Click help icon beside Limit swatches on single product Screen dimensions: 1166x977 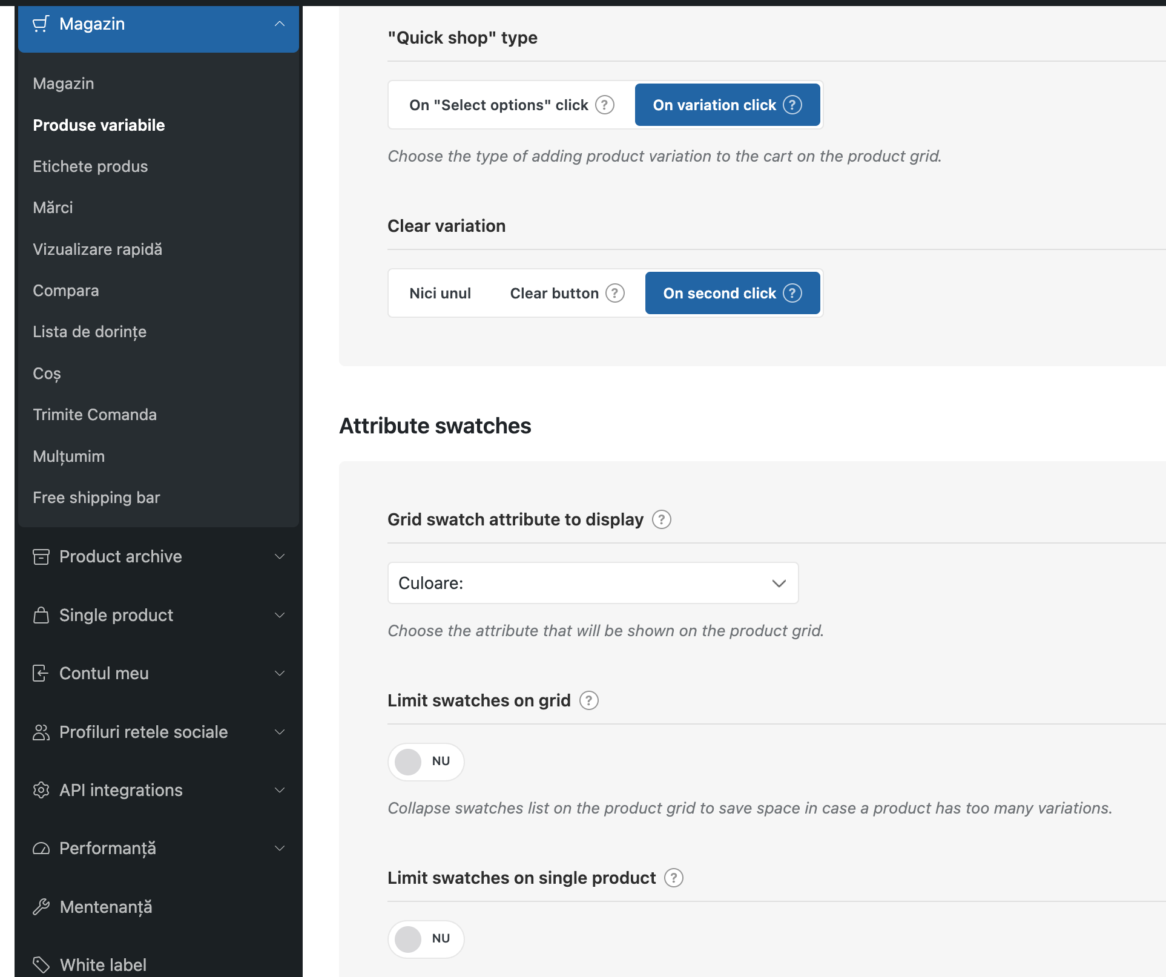coord(673,878)
